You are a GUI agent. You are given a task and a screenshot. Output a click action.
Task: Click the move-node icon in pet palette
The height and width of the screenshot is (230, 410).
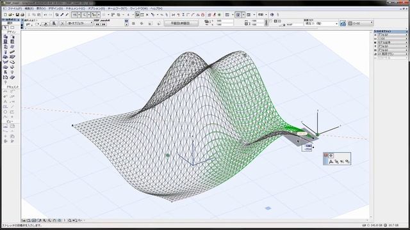pyautogui.click(x=331, y=155)
